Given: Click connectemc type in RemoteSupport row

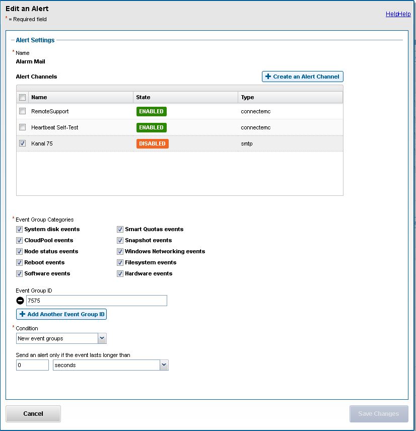Looking at the screenshot, I should coord(256,111).
